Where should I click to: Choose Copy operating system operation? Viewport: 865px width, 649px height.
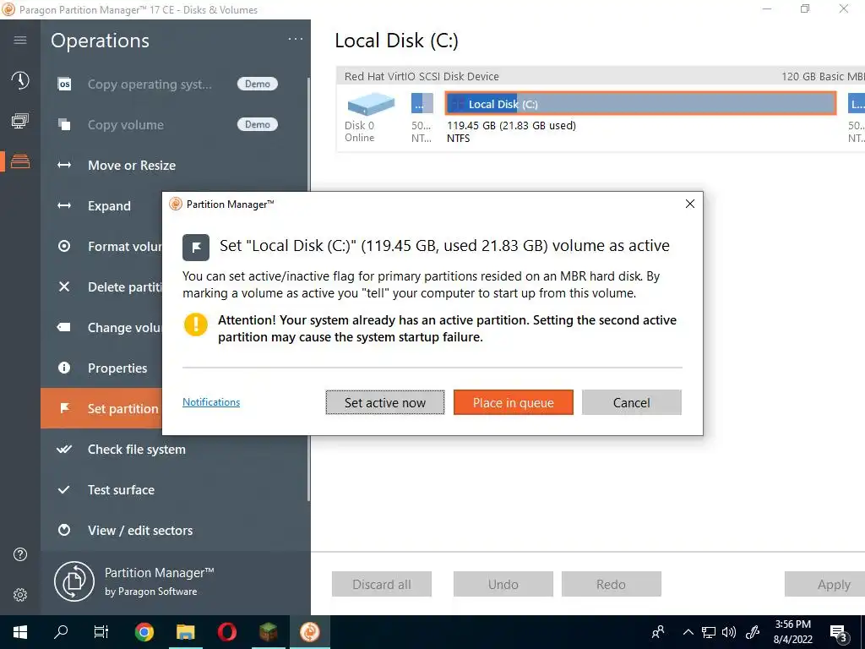click(x=174, y=85)
